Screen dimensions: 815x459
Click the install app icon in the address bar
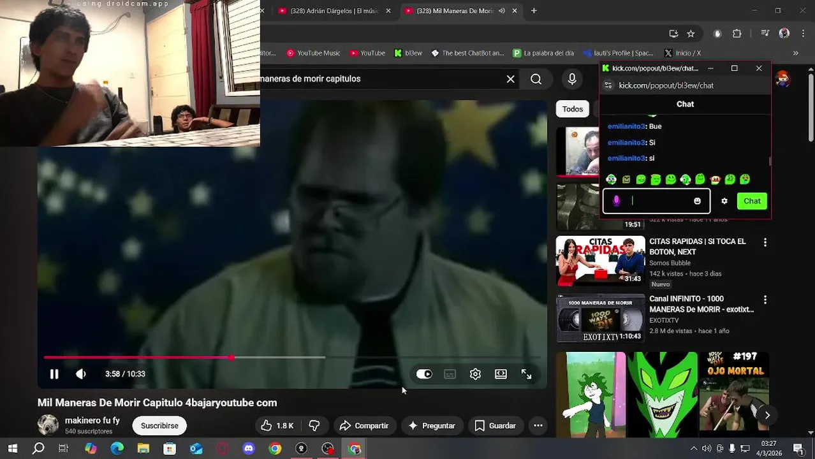(x=673, y=34)
